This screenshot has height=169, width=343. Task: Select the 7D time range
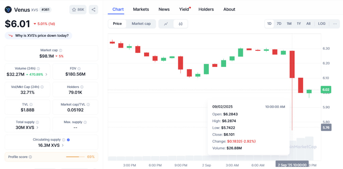tap(279, 24)
